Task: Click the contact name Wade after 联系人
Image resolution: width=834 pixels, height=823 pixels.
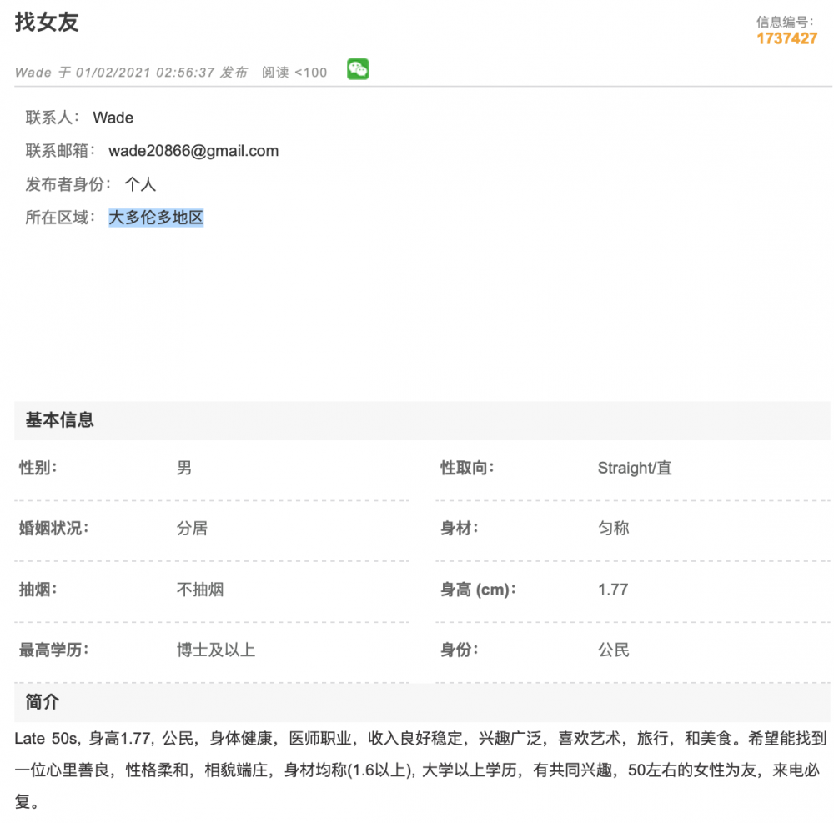Action: (113, 118)
